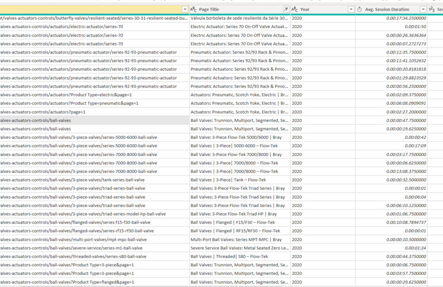Select duration cell 0.00:06:10.1250000
Viewport: 443px width, 287px height.
coord(391,205)
